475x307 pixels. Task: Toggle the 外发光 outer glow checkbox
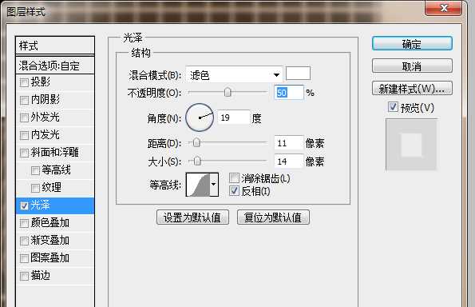[24, 118]
